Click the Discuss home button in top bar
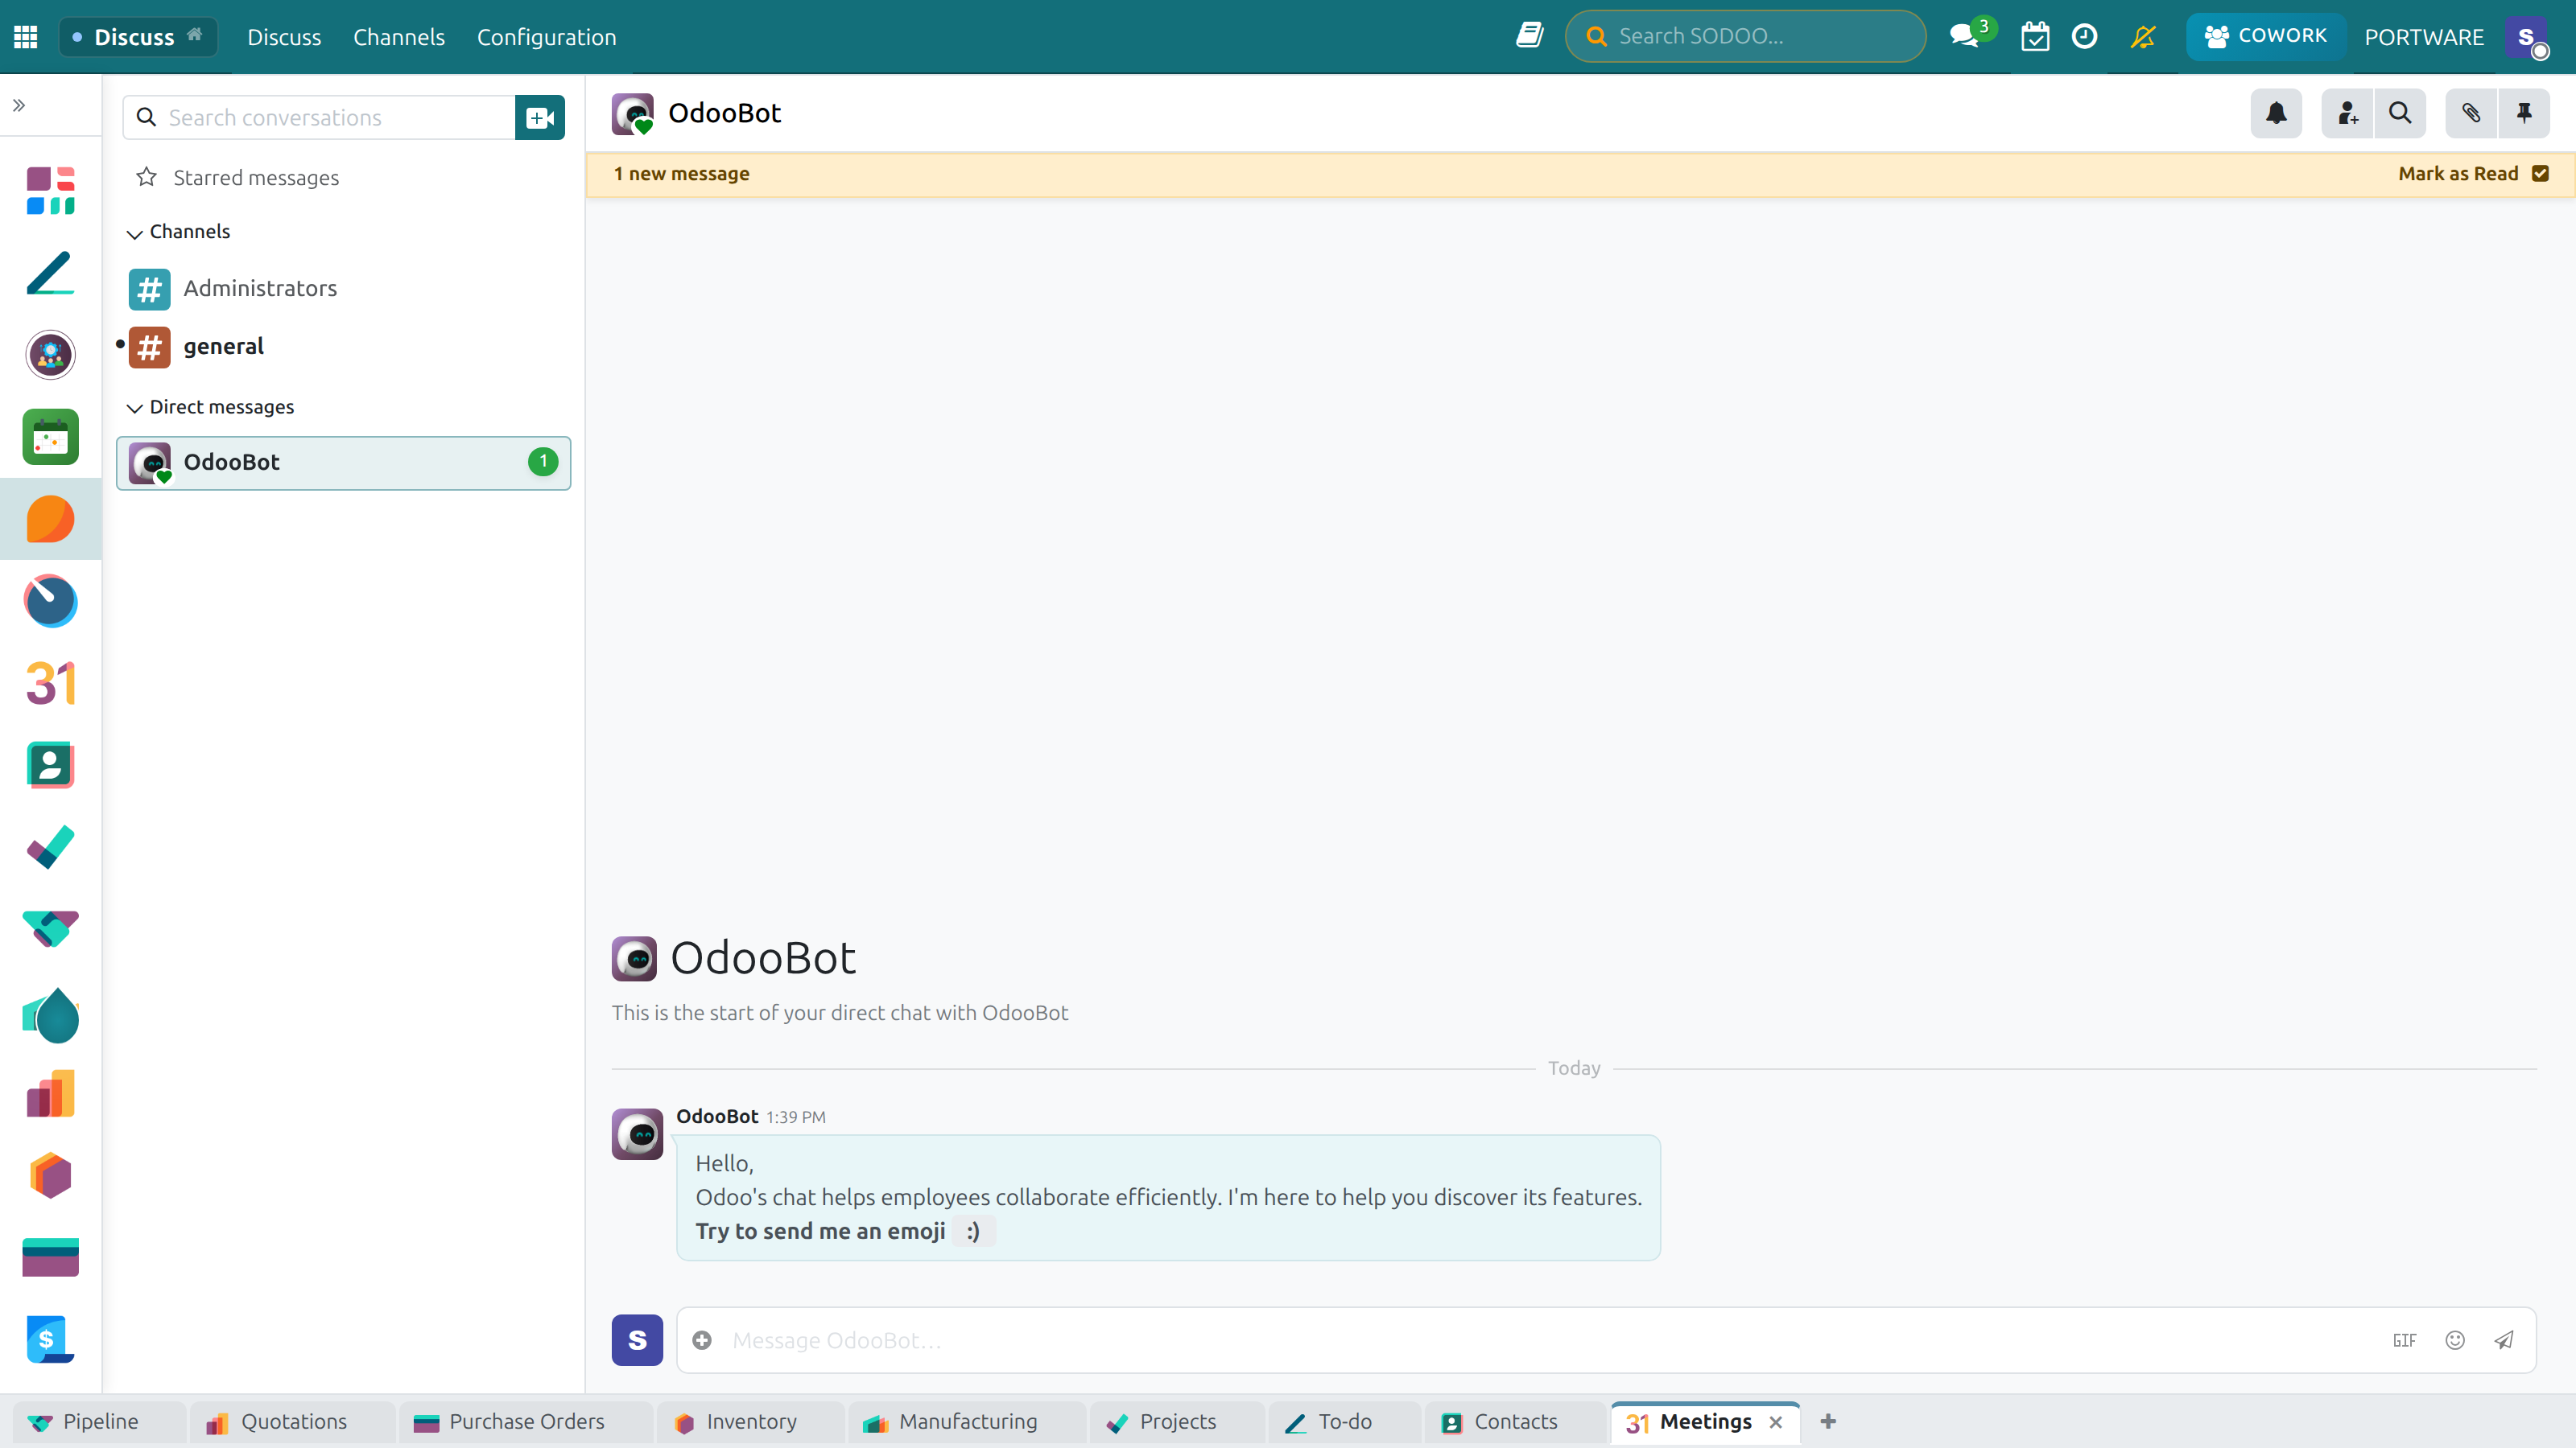This screenshot has height=1448, width=2576. point(138,37)
